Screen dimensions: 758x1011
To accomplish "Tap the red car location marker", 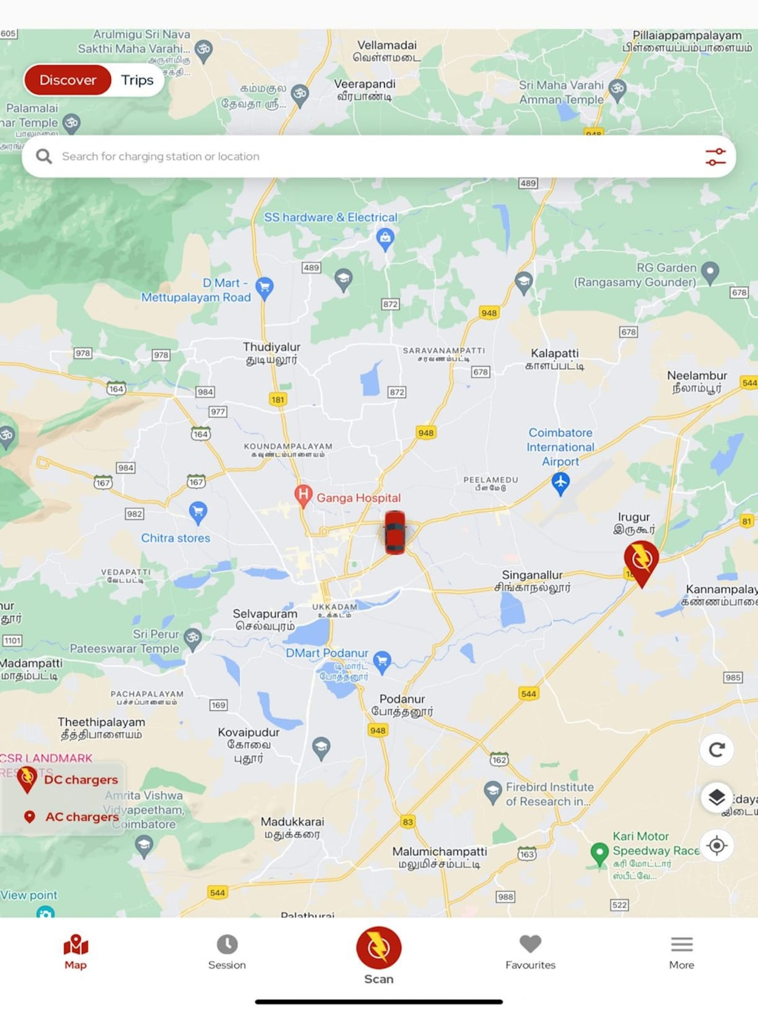I will point(395,533).
